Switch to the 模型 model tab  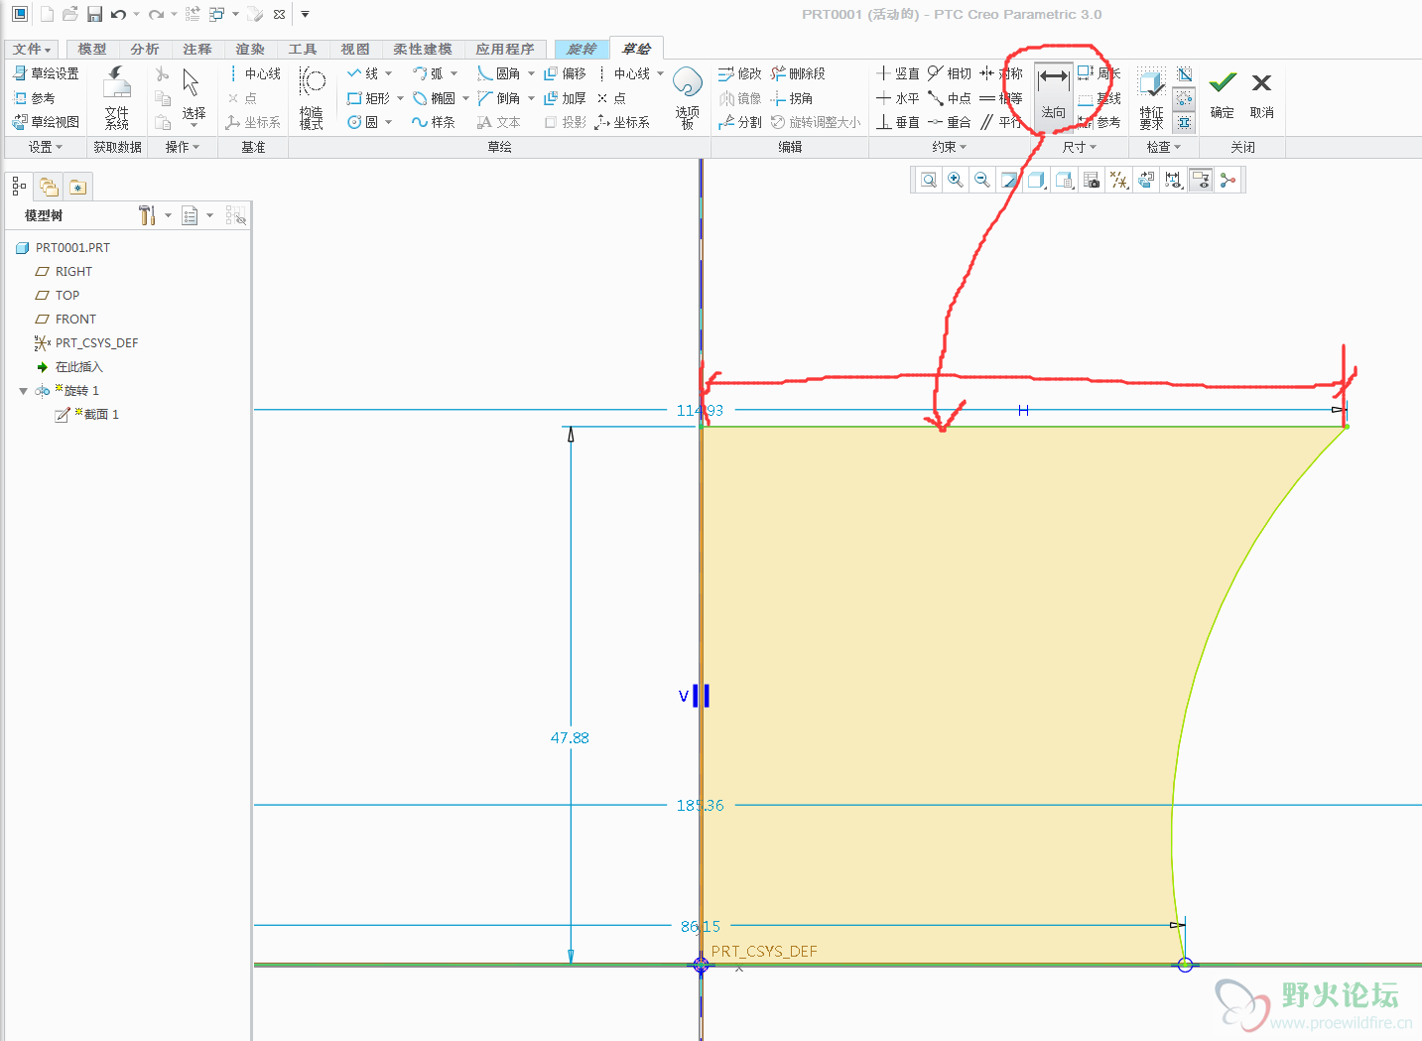pos(92,49)
